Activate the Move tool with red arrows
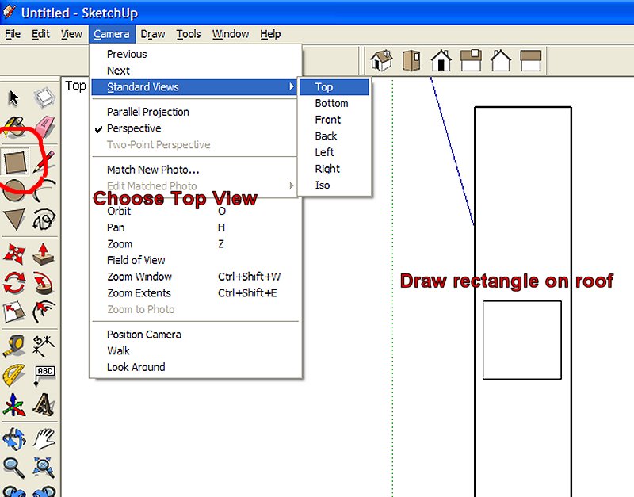 (14, 254)
